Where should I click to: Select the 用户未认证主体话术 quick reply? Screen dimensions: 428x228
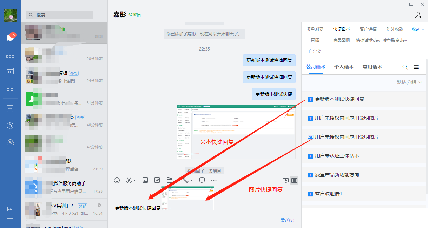point(337,156)
